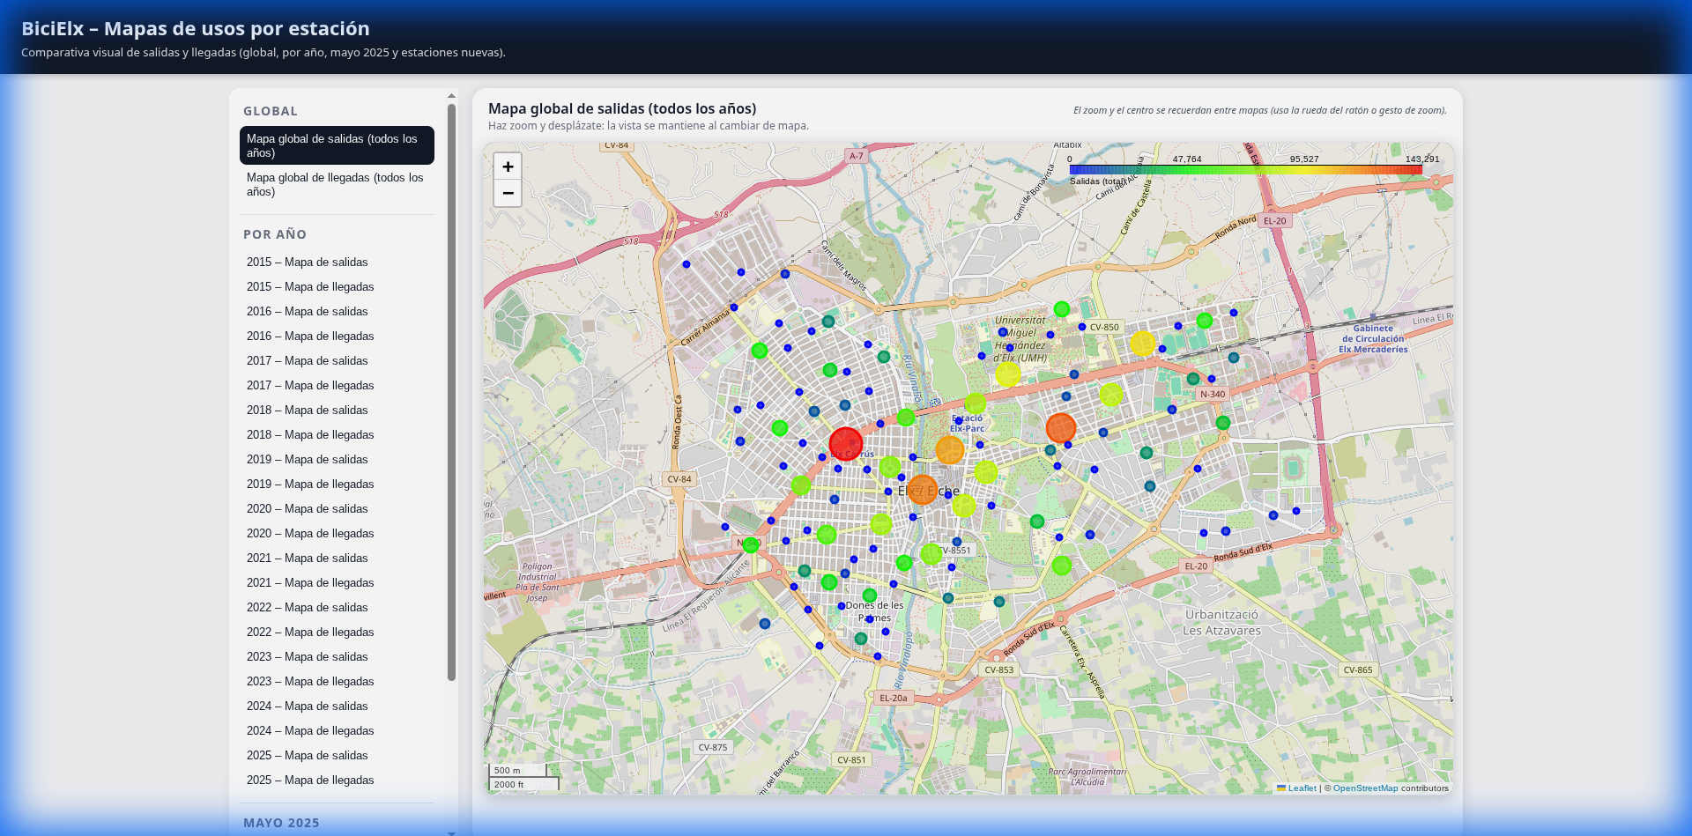Open Mapa global de llegadas (todos los años)

pyautogui.click(x=337, y=184)
